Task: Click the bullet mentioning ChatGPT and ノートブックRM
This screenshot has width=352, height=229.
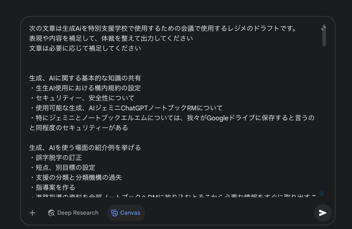Action: click(126, 108)
